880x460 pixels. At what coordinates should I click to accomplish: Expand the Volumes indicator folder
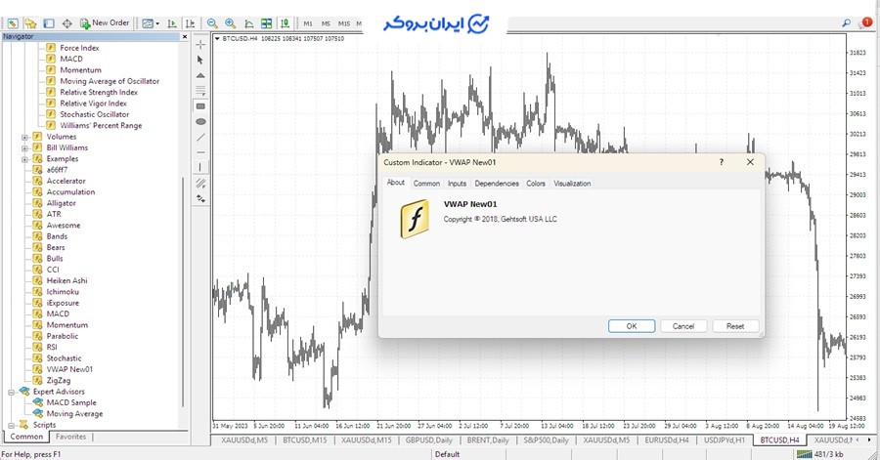24,137
